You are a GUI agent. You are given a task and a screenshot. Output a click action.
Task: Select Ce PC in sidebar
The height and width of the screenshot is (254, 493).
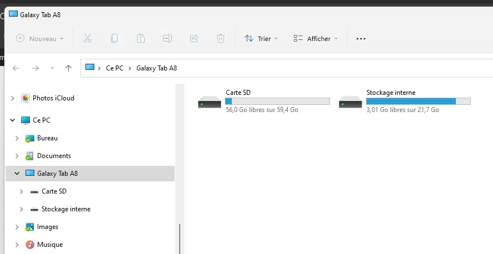pos(42,120)
